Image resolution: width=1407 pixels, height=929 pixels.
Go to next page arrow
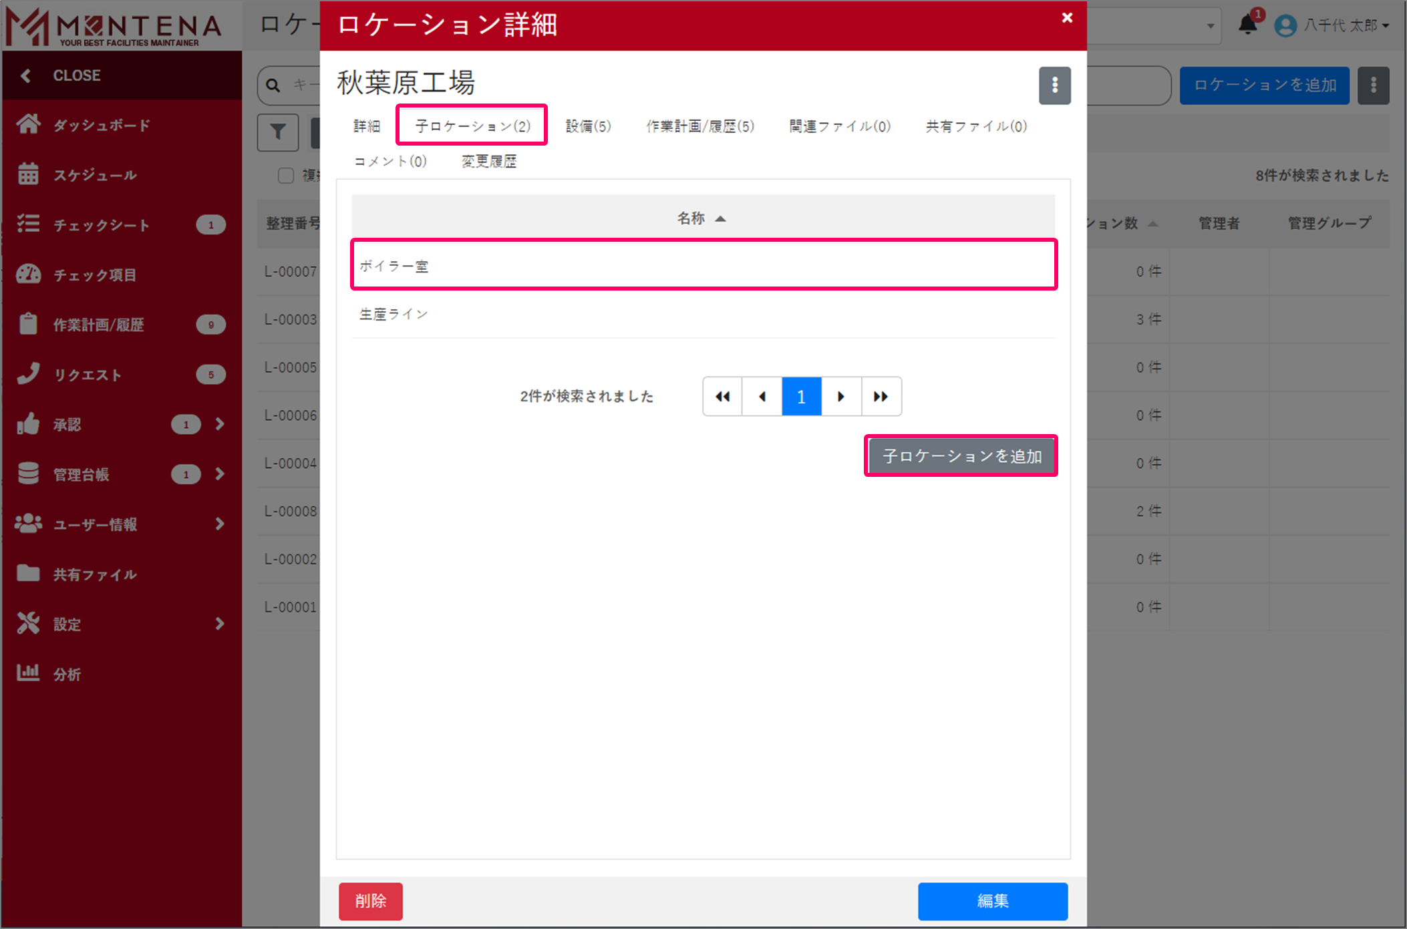(x=840, y=397)
